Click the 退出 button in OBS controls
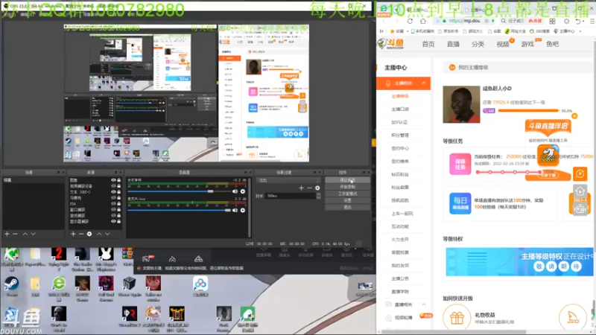The height and width of the screenshot is (335, 596). pos(347,208)
